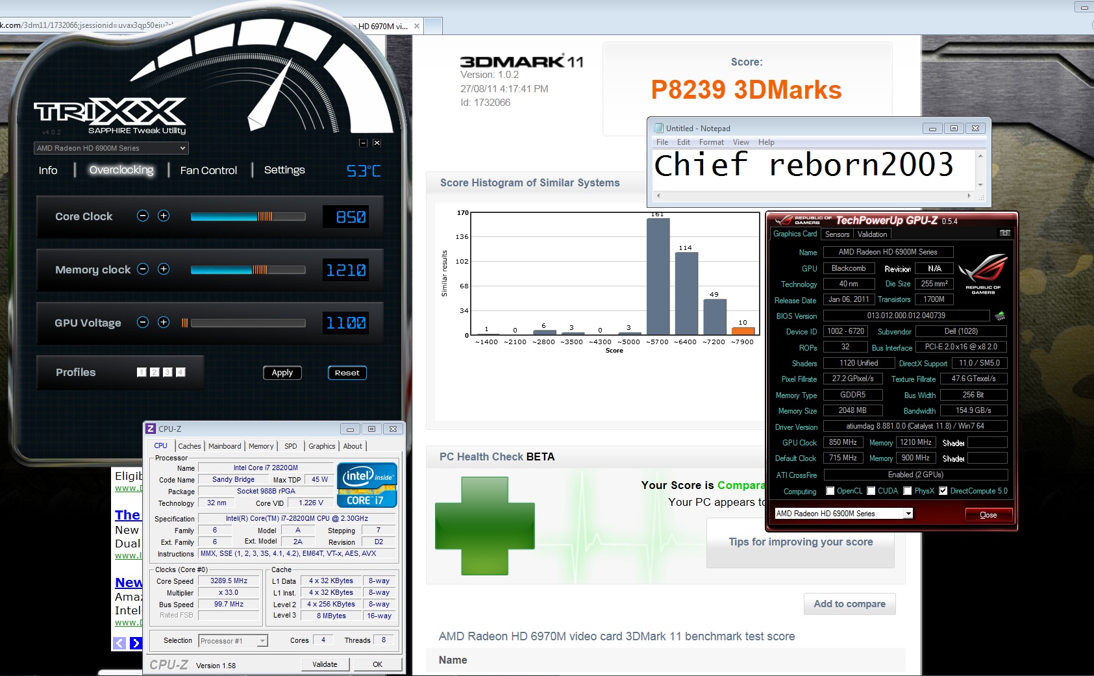Minimize the Trixx utility window
Viewport: 1094px width, 676px height.
coord(363,143)
